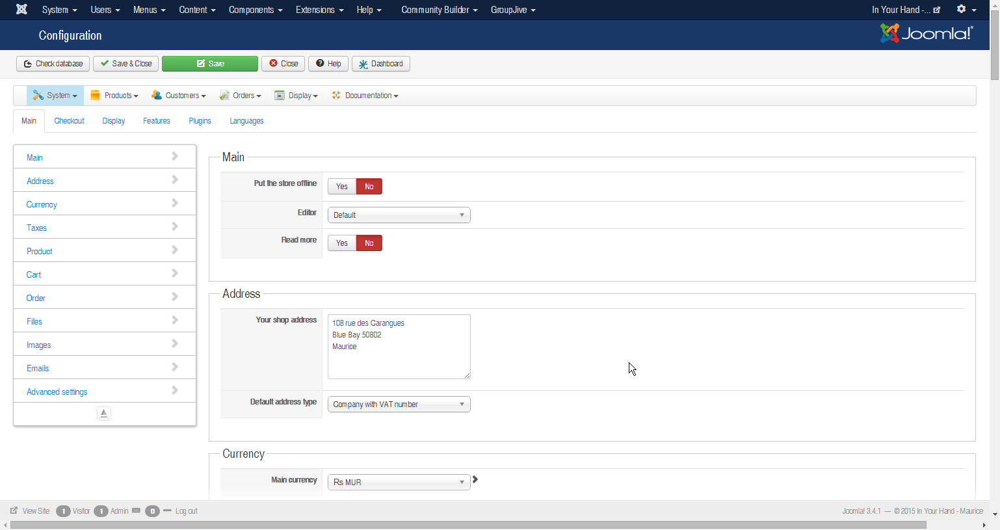Expand the Orders dropdown menu

click(x=241, y=96)
